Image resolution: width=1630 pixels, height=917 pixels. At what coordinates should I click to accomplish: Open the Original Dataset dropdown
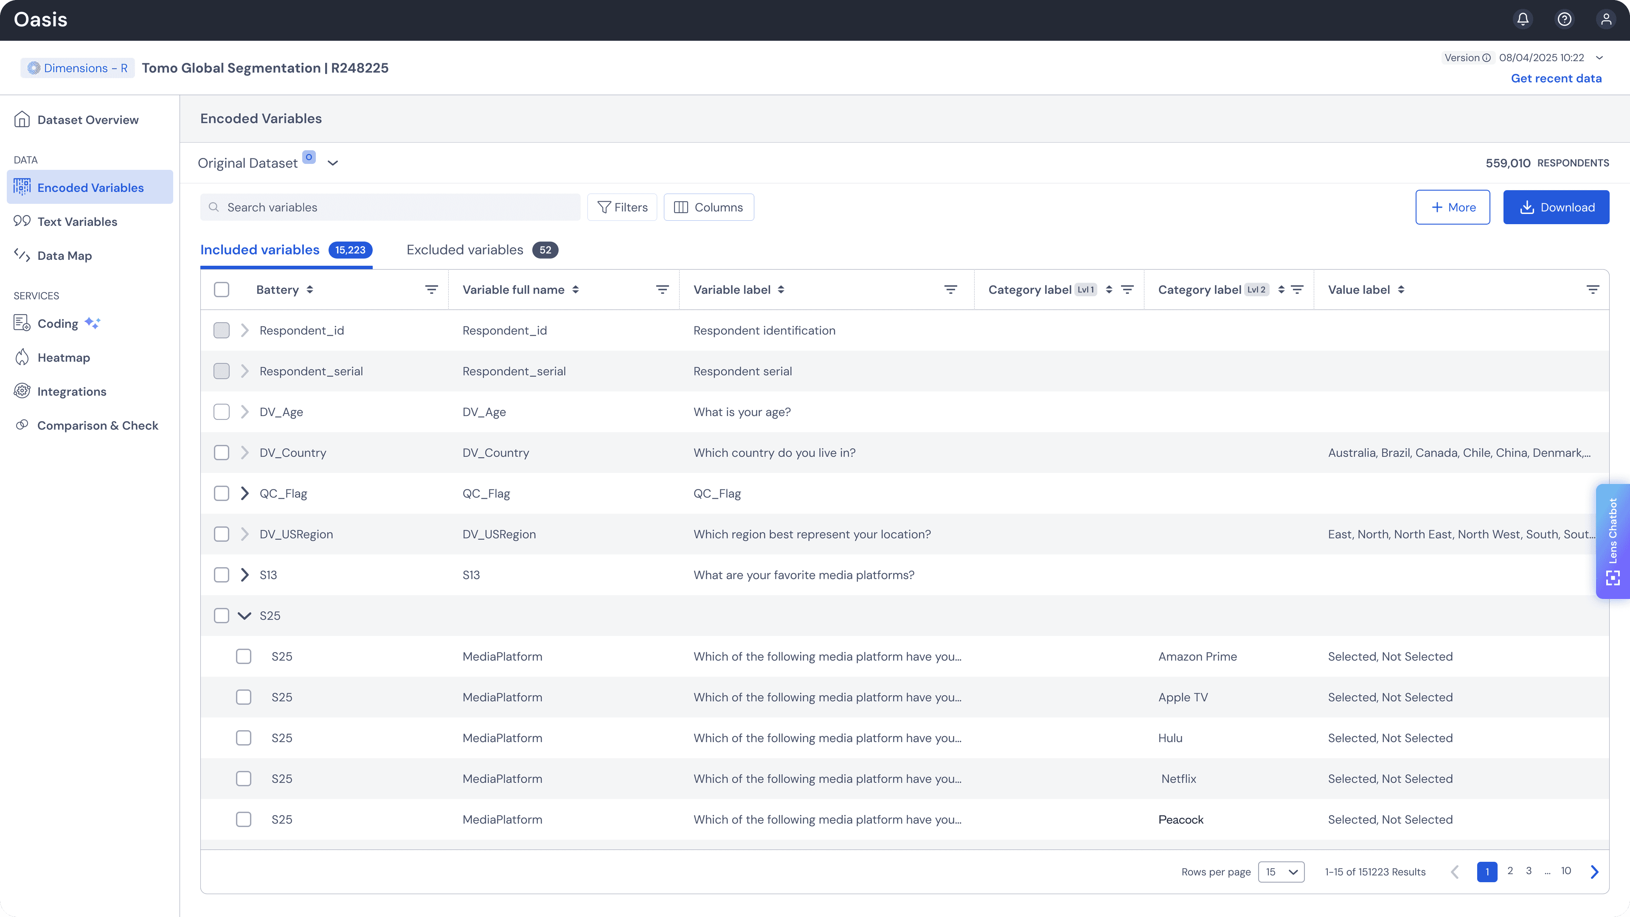333,163
